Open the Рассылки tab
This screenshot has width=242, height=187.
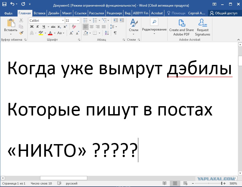pyautogui.click(x=97, y=13)
